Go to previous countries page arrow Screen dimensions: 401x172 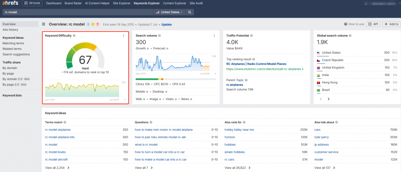click(x=321, y=99)
